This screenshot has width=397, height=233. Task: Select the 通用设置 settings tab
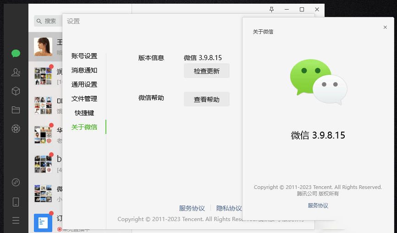(x=84, y=84)
